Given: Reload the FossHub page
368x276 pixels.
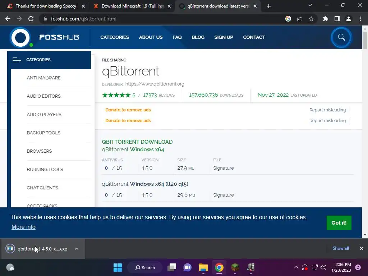Looking at the screenshot, I should click(31, 19).
